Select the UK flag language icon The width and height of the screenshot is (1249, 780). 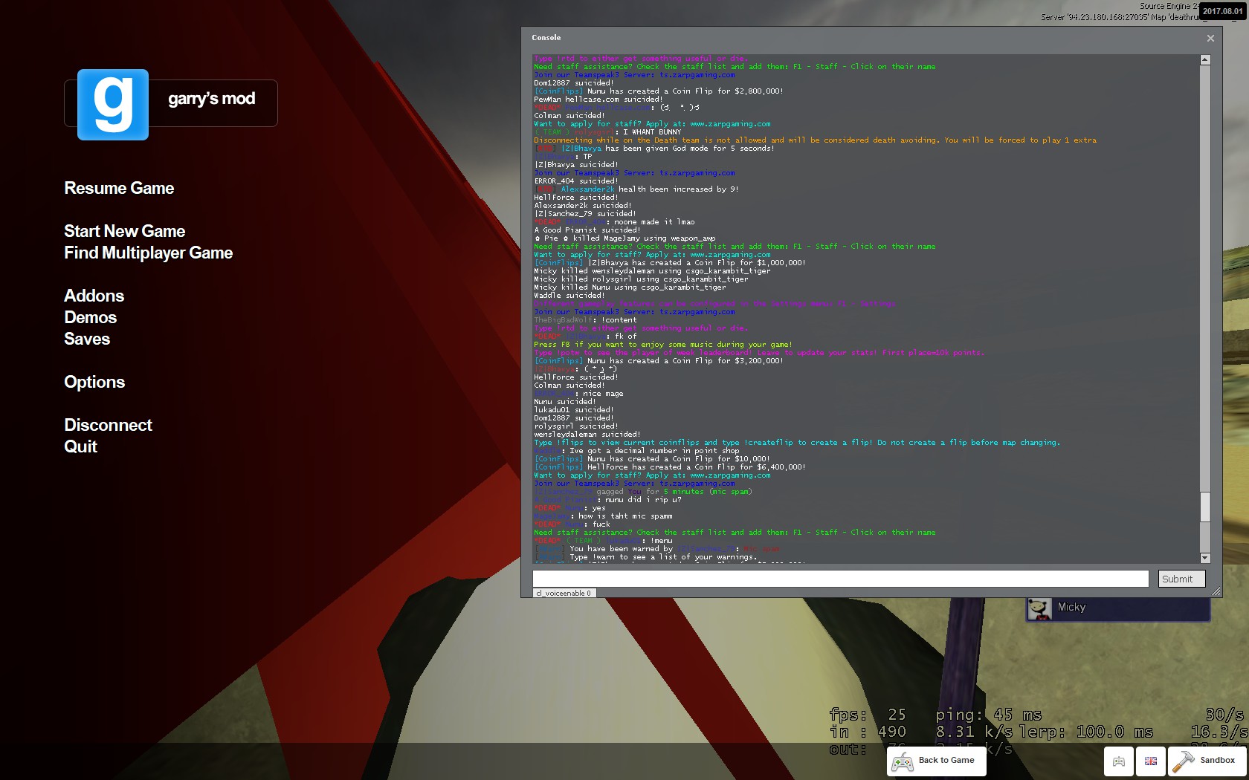tap(1151, 761)
